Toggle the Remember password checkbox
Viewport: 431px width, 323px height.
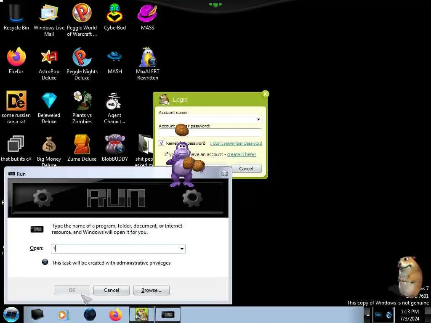click(x=161, y=143)
